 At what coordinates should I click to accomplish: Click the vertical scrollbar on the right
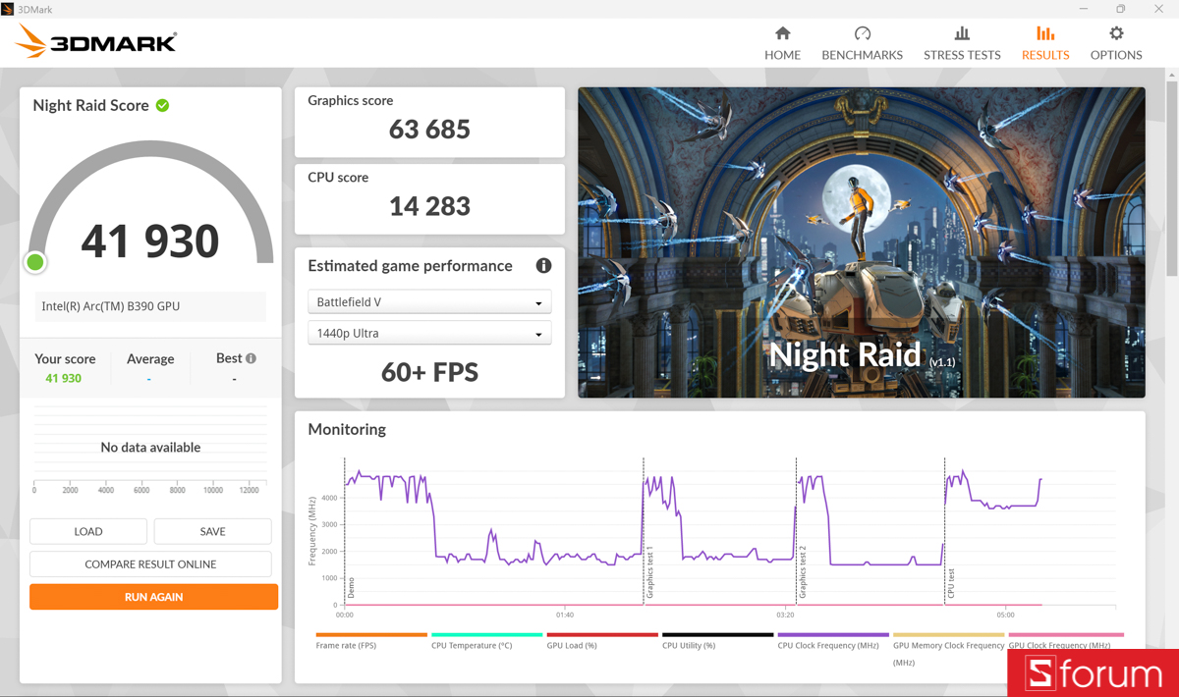(1171, 179)
